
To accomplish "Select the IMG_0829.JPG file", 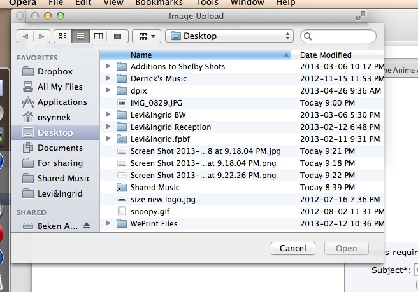I will click(x=241, y=103).
